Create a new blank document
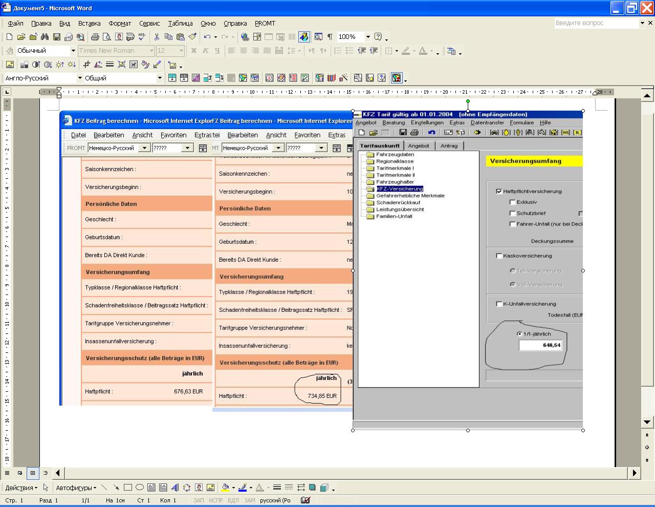Image resolution: width=655 pixels, height=507 pixels. tap(9, 37)
